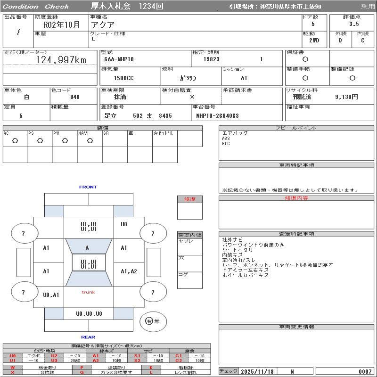Click the tire circle left of the hood

(x=24, y=233)
